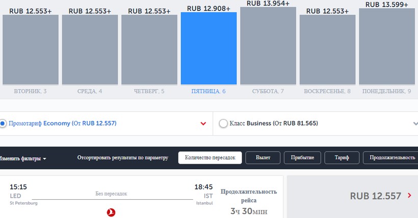Expand the Business class gray chevron
418x218 pixels.
click(415, 123)
